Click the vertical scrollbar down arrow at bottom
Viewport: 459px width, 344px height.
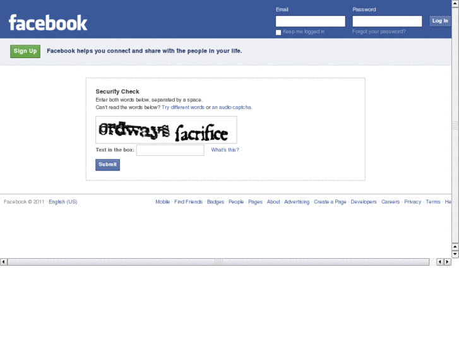[x=455, y=254]
